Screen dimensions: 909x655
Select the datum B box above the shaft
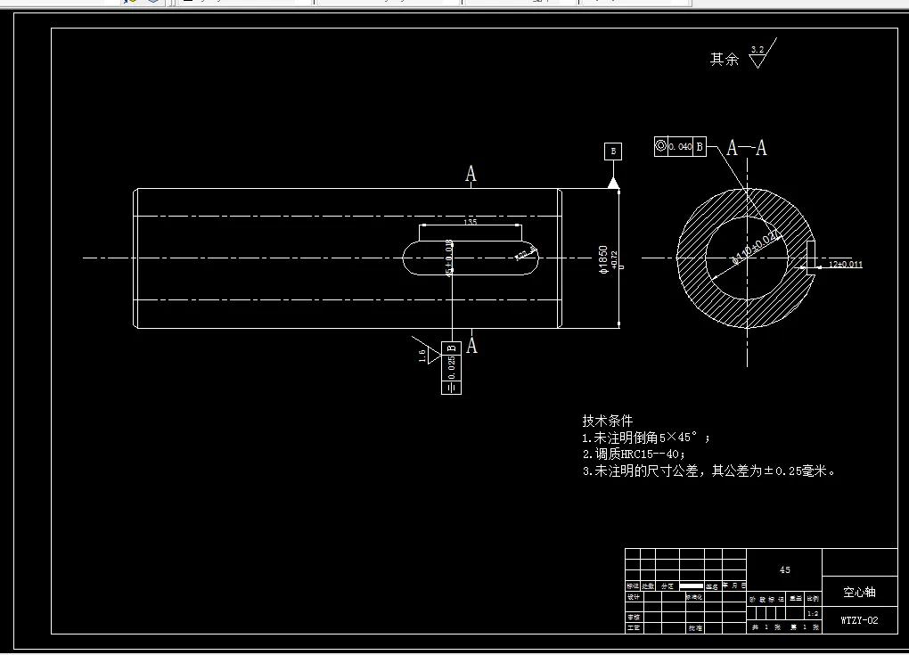click(x=613, y=151)
